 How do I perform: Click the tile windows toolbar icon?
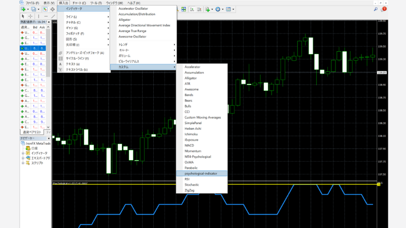[x=184, y=9]
